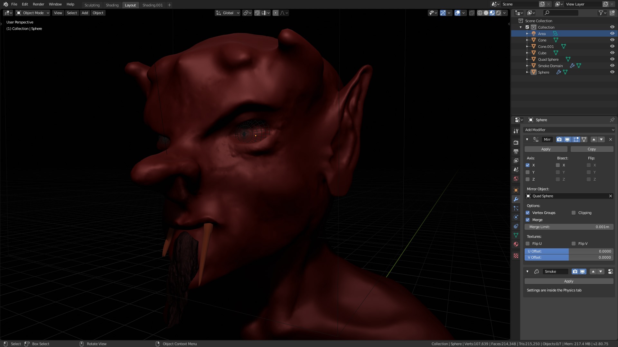
Task: Uncheck the Merge option
Action: [528, 220]
